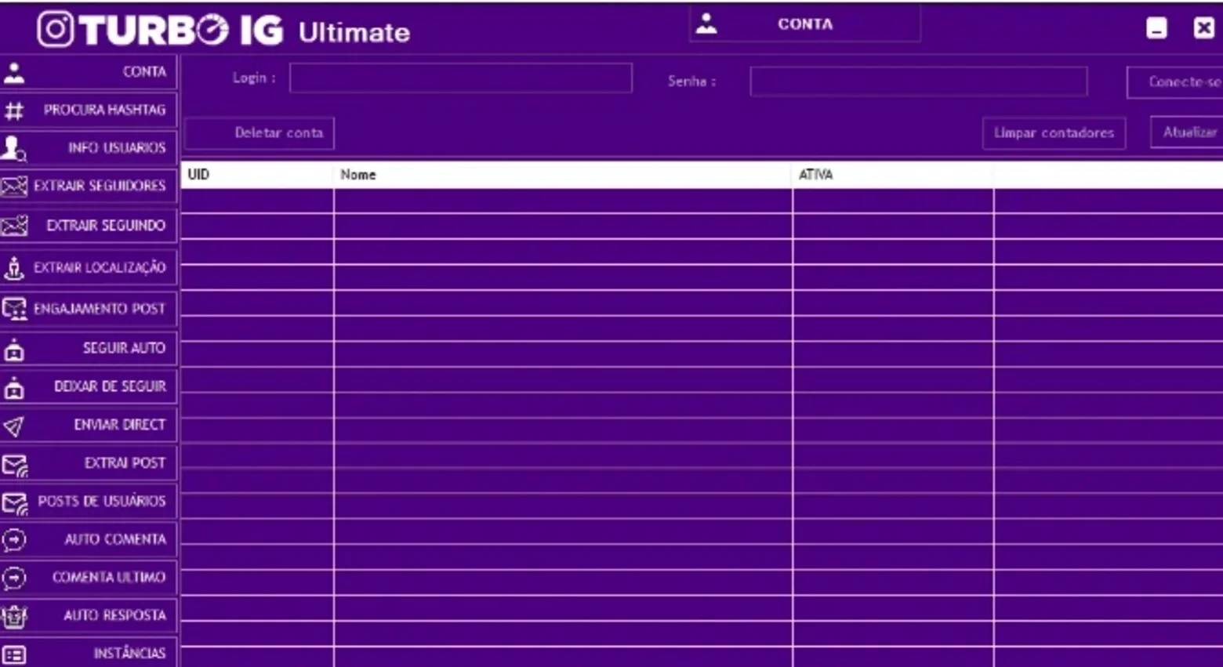Click the EXTRAI POST mail icon

click(14, 465)
